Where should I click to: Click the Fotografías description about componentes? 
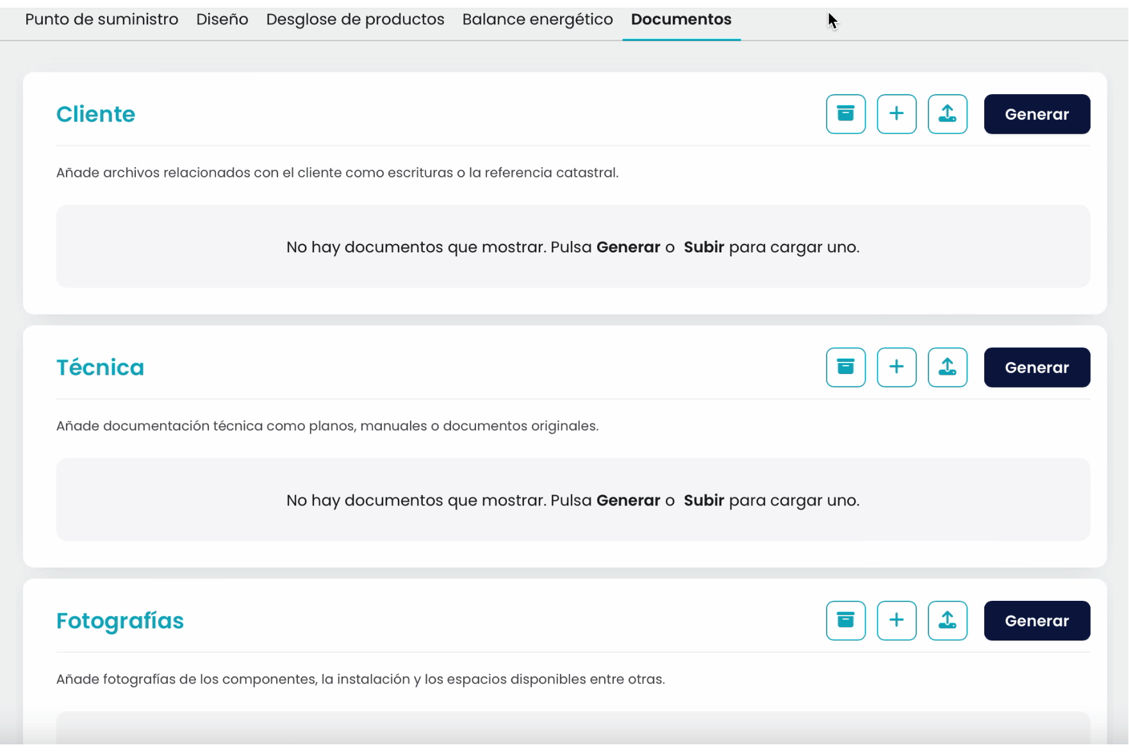(360, 679)
